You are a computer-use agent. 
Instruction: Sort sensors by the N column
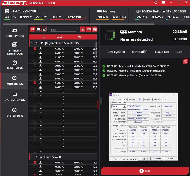point(44,37)
